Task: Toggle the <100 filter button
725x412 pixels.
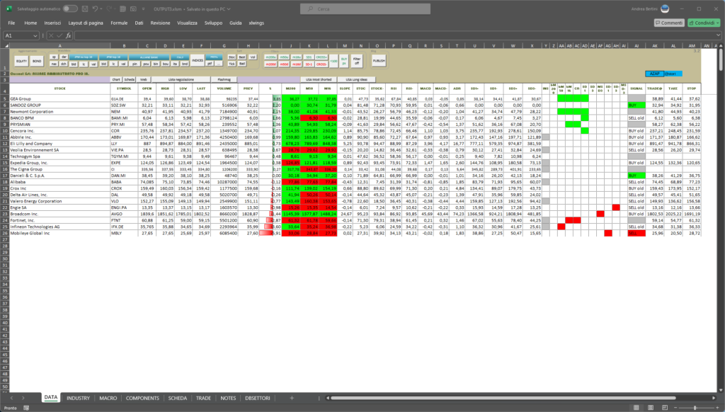Action: point(333,61)
